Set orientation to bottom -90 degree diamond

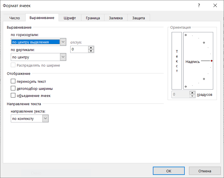[x=186, y=86]
